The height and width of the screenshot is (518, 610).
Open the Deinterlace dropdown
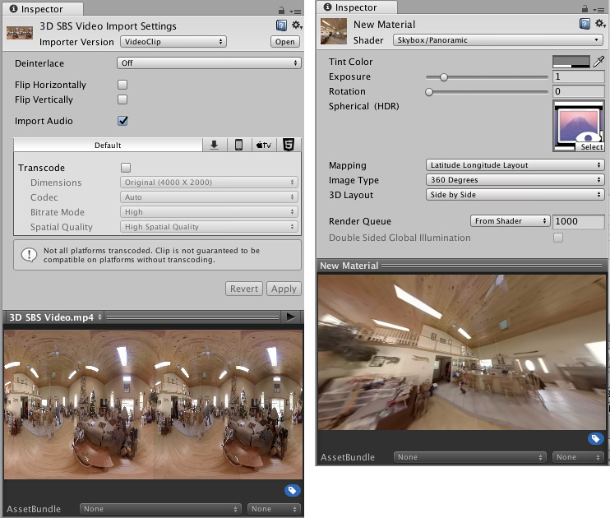click(x=208, y=63)
